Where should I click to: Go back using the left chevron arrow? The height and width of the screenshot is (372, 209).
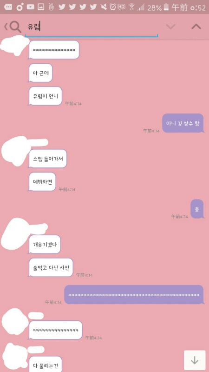coord(6,27)
